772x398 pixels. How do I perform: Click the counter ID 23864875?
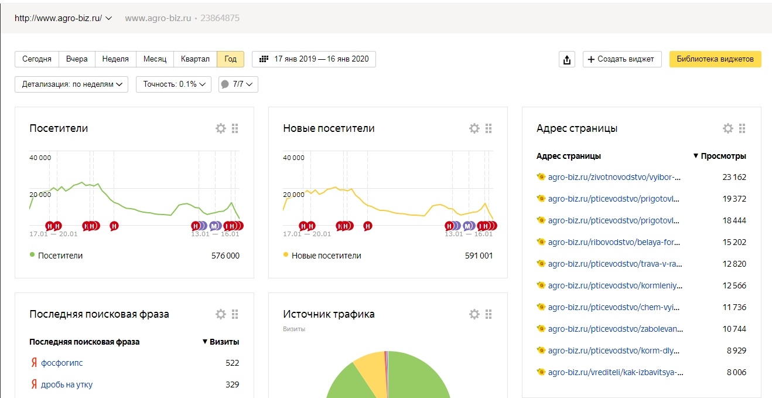pyautogui.click(x=220, y=18)
